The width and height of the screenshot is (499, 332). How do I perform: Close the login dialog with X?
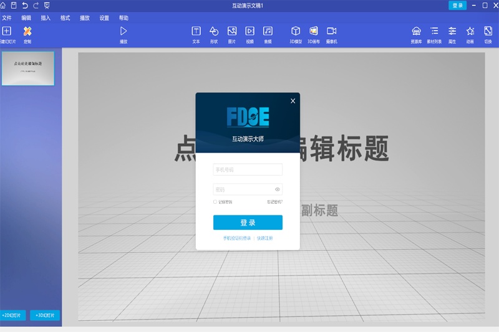293,101
